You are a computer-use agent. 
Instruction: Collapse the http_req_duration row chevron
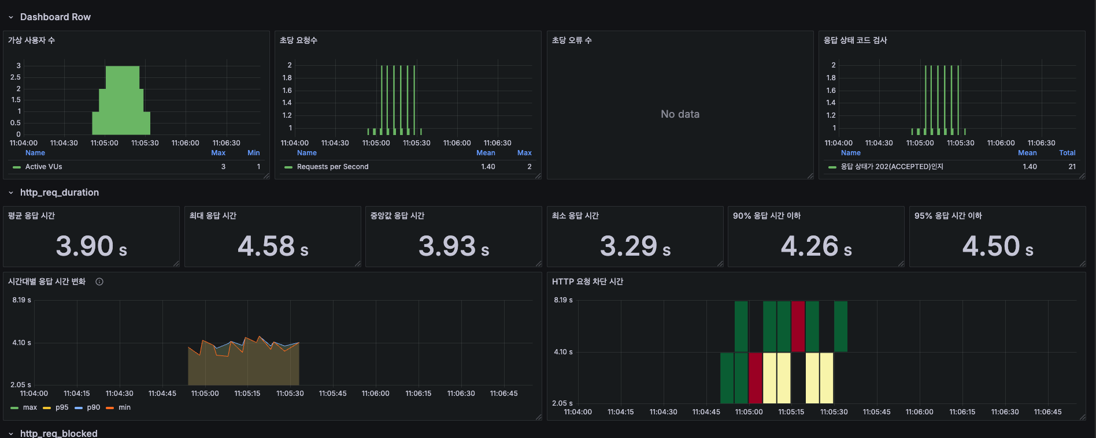pyautogui.click(x=10, y=193)
